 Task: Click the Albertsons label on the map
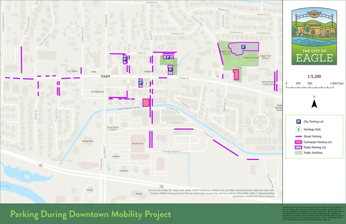(138, 144)
